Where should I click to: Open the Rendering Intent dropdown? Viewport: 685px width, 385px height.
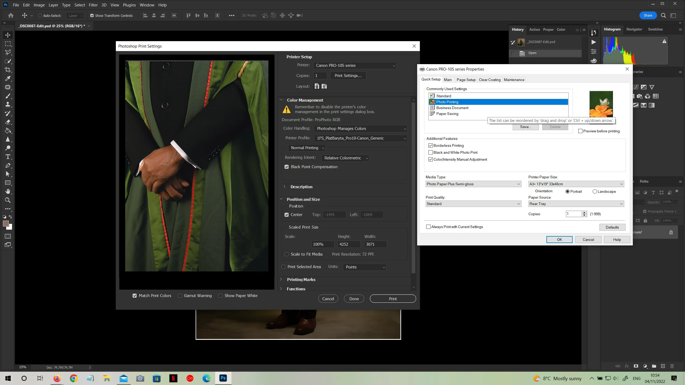[x=345, y=158]
